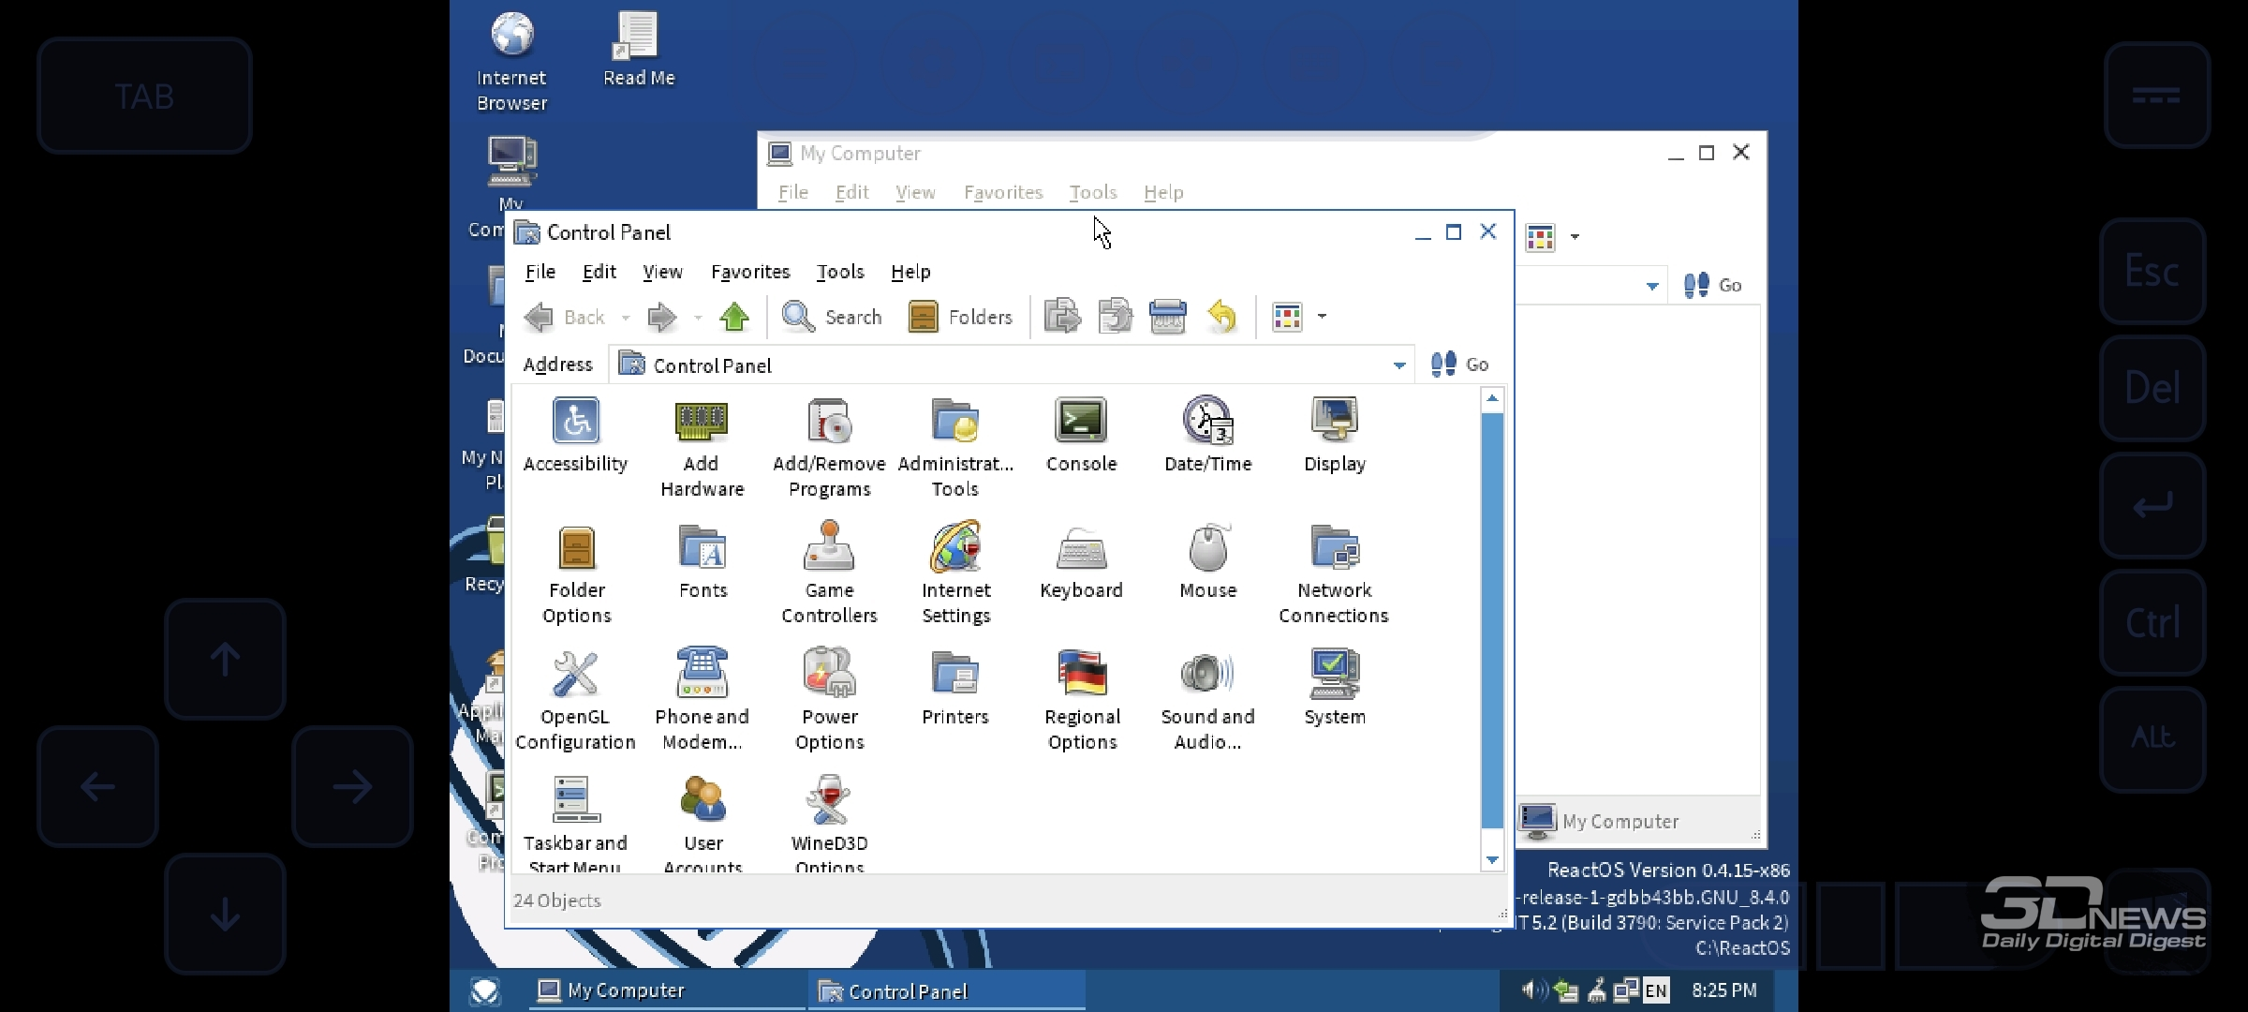Viewport: 2248px width, 1012px height.
Task: Toggle the Search pane button
Action: 833,317
